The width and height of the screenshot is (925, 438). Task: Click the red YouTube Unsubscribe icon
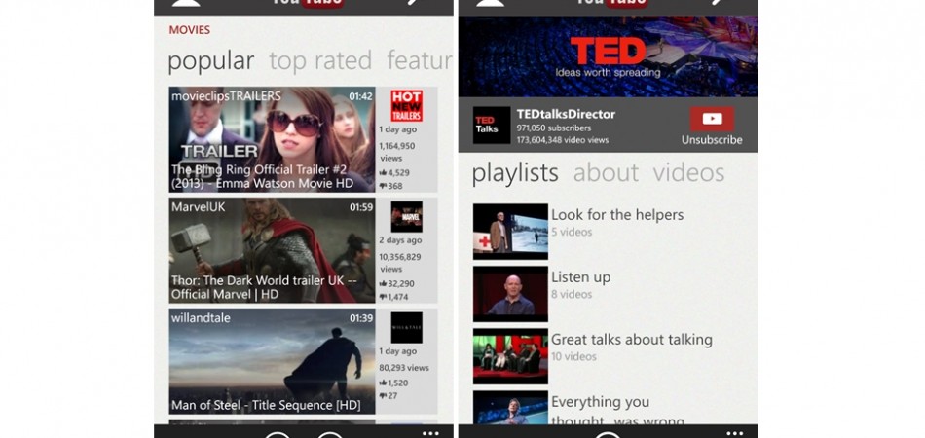click(x=712, y=119)
